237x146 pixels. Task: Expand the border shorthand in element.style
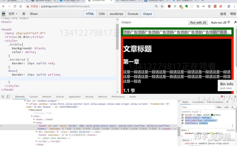pos(195,115)
